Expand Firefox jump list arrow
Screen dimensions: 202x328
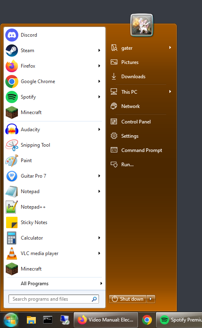(99, 66)
